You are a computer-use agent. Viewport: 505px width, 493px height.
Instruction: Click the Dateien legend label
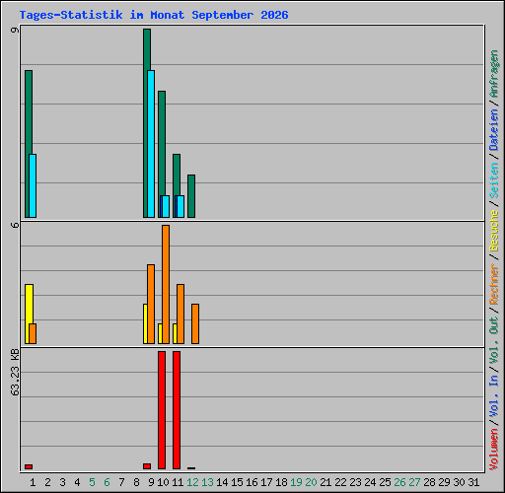494,129
